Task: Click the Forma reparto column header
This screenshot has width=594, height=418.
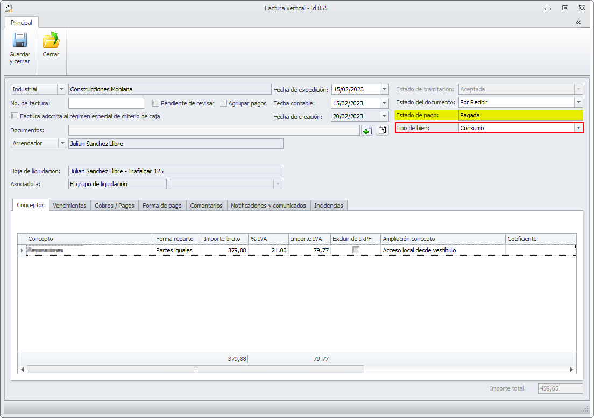Action: pyautogui.click(x=178, y=239)
